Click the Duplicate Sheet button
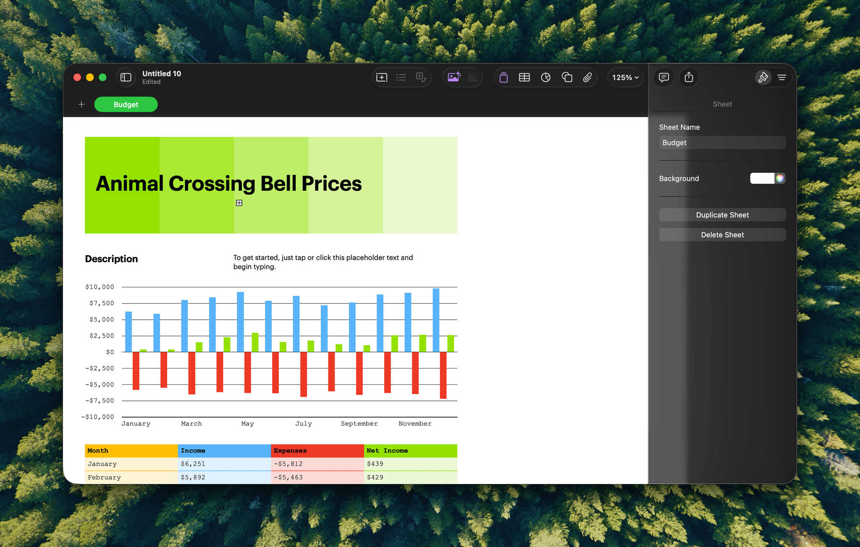The width and height of the screenshot is (860, 547). click(x=722, y=215)
